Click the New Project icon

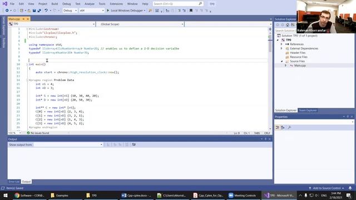pos(22,11)
